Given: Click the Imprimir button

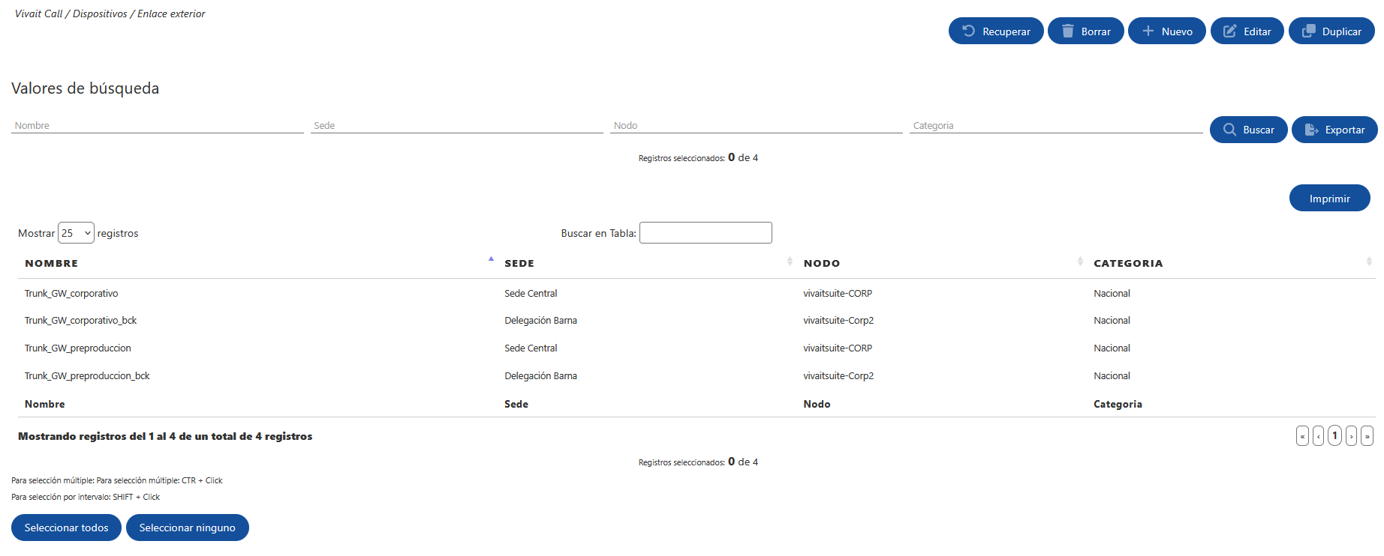Looking at the screenshot, I should coord(1329,198).
